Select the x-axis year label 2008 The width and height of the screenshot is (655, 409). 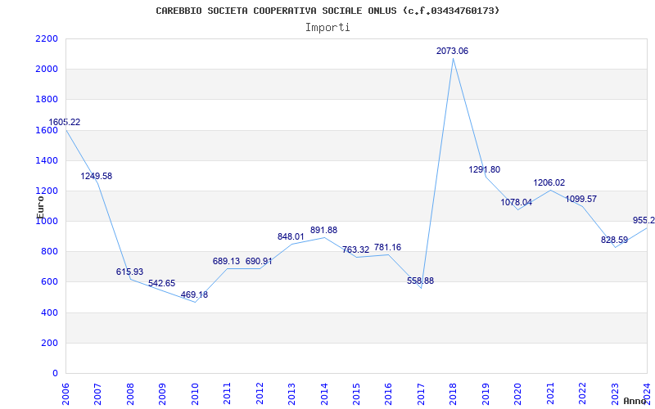pos(130,393)
